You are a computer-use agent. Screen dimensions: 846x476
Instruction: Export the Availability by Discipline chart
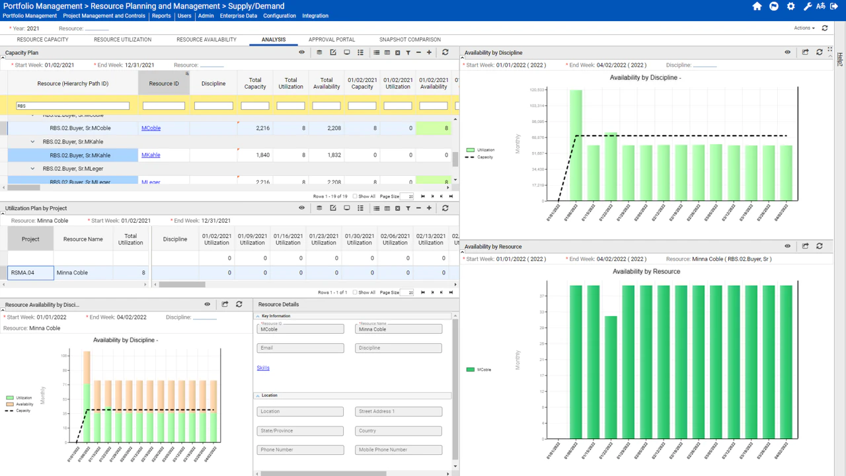coord(804,52)
